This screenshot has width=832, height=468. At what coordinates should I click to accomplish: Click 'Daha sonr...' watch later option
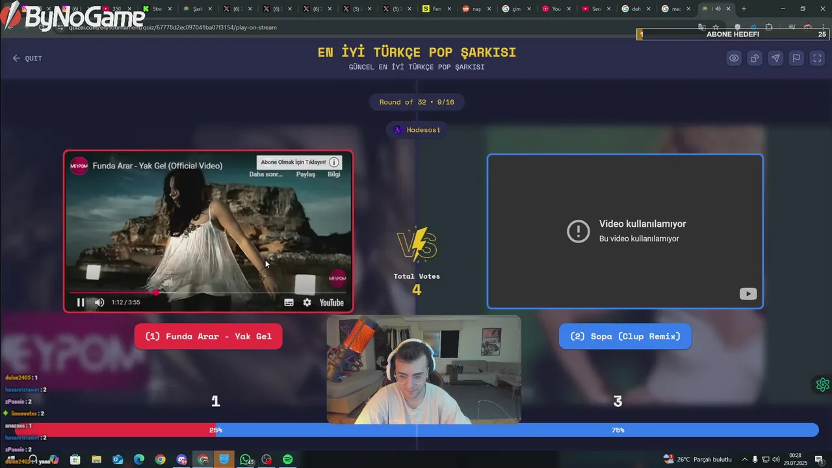(x=266, y=174)
